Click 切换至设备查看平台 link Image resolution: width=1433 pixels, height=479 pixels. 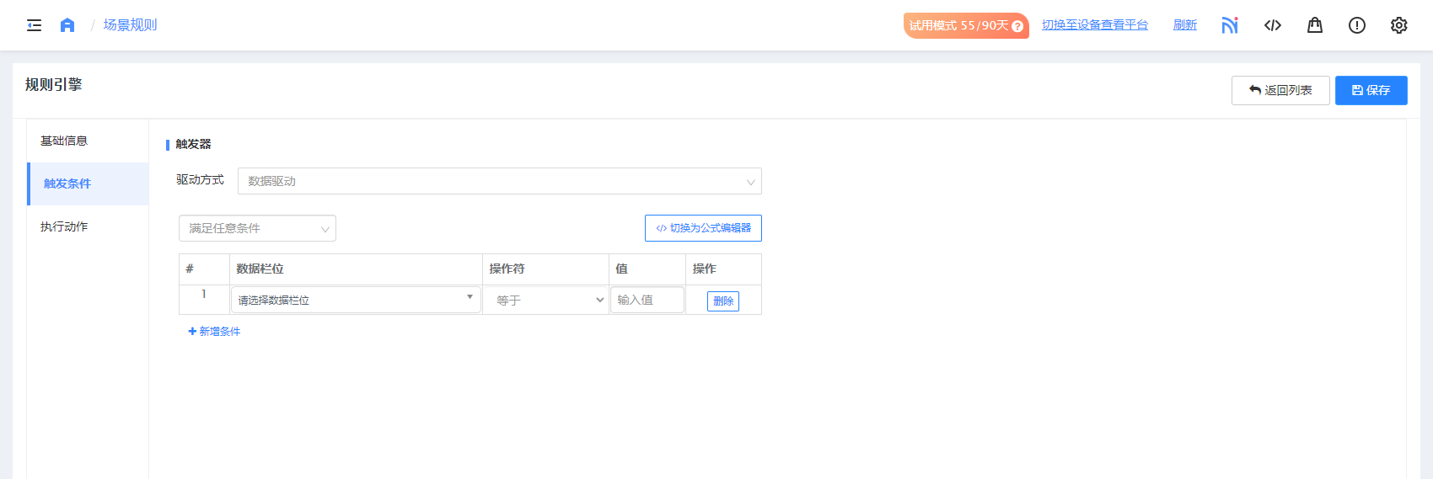(x=1094, y=25)
